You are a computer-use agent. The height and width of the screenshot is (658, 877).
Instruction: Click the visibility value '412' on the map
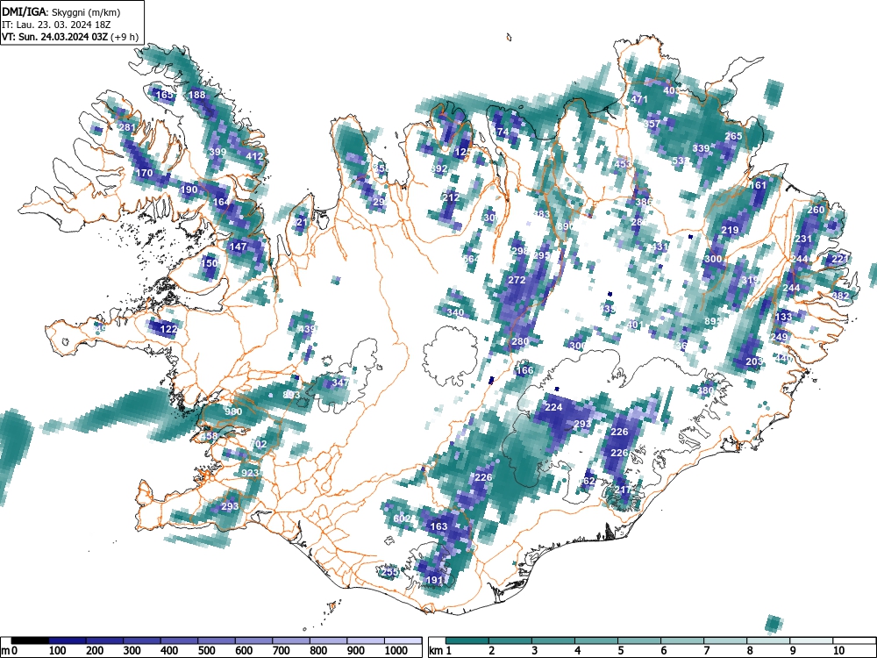254,156
